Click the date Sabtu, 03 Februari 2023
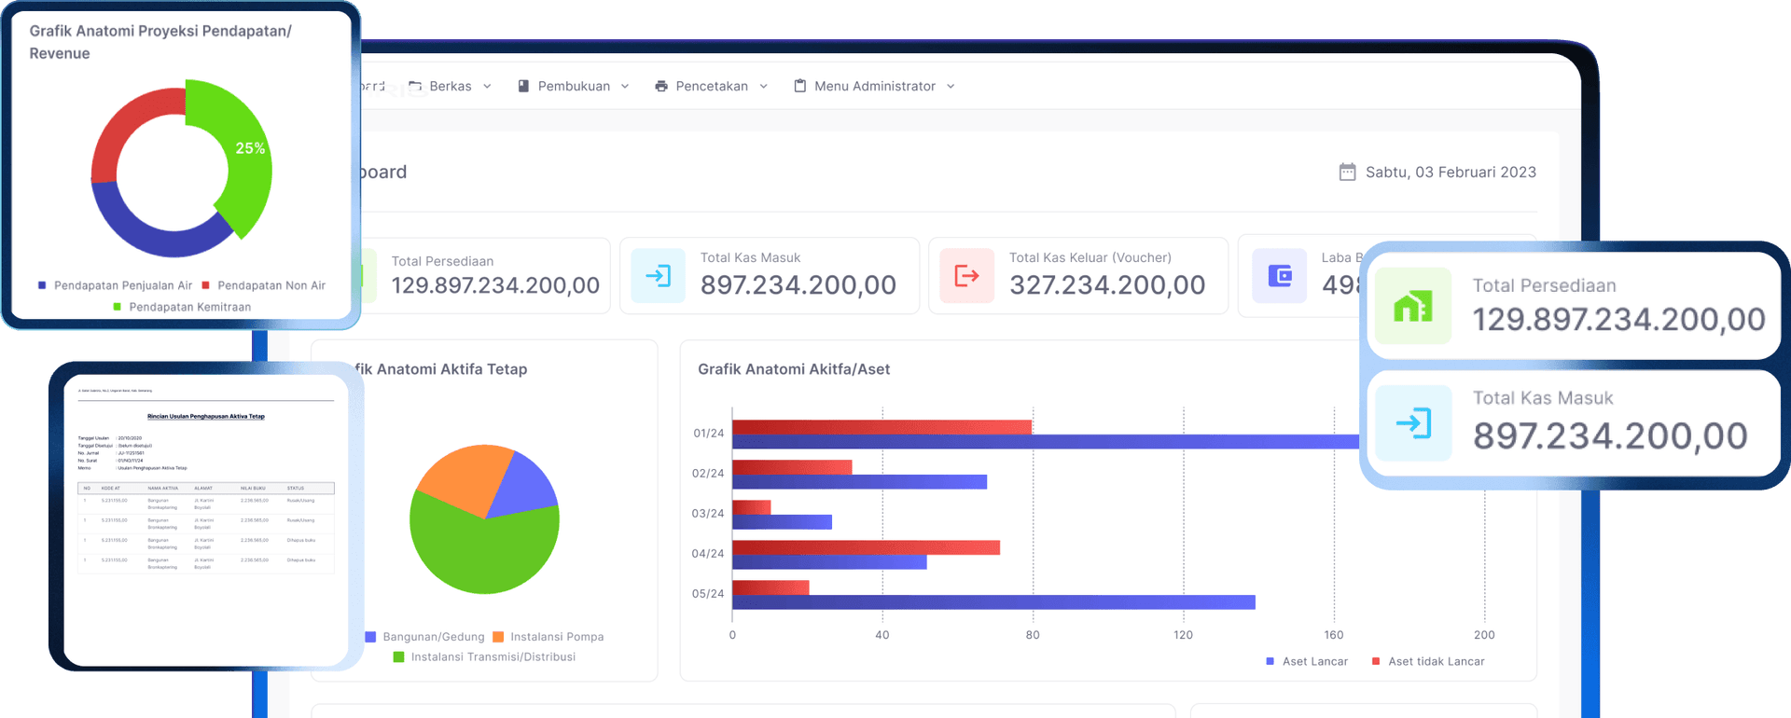This screenshot has height=718, width=1791. point(1451,173)
